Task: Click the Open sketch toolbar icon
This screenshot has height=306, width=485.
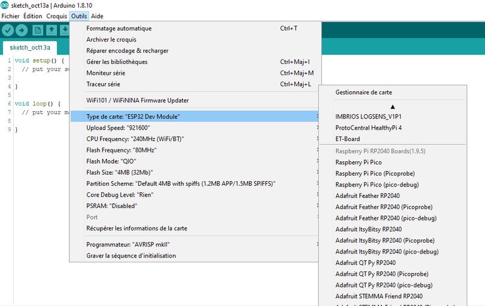Action: pos(51,30)
